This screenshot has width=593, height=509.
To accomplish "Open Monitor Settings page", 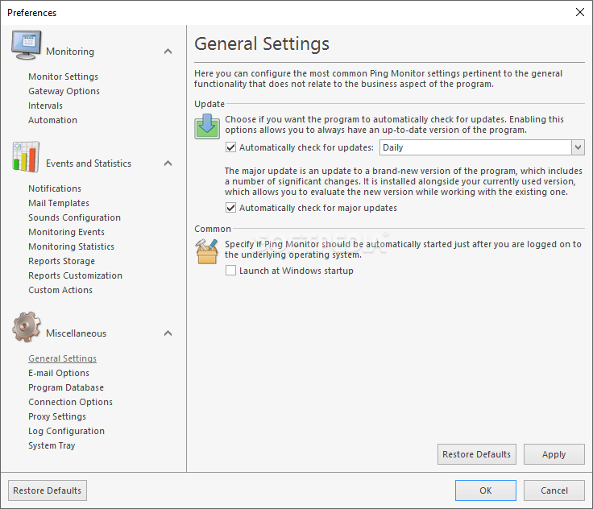I will coord(63,77).
